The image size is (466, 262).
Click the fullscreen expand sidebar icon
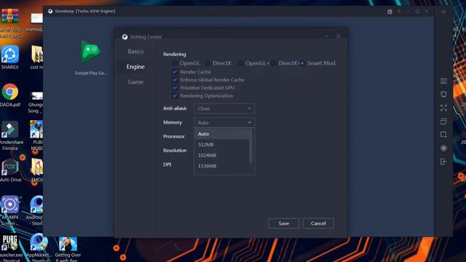[443, 108]
